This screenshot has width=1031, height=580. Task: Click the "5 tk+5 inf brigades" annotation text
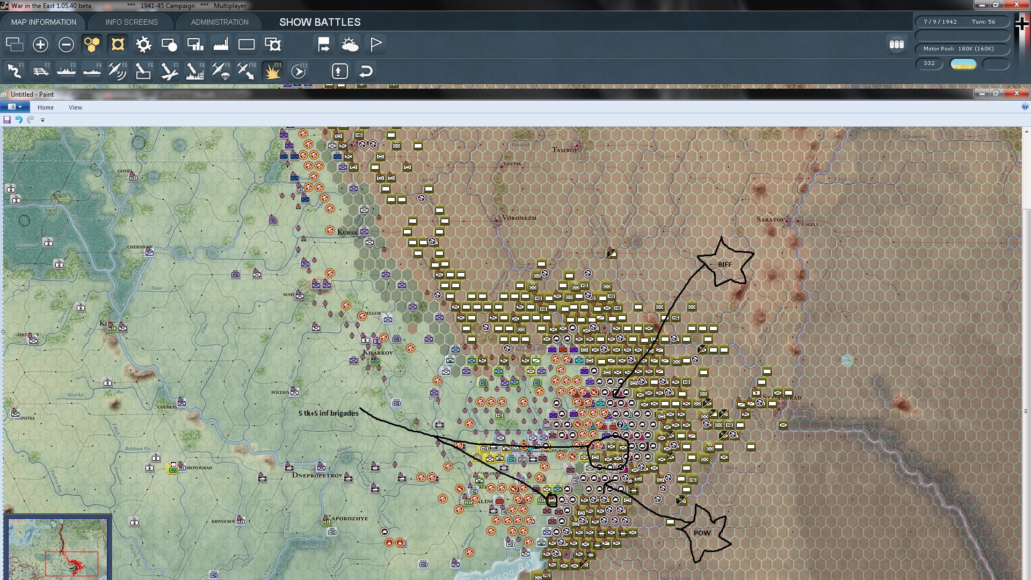[x=329, y=413]
